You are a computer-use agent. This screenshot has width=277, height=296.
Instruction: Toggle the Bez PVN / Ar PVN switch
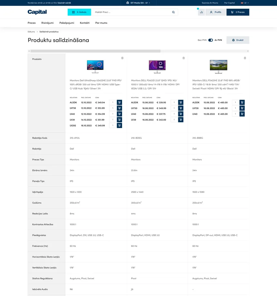[x=211, y=40]
